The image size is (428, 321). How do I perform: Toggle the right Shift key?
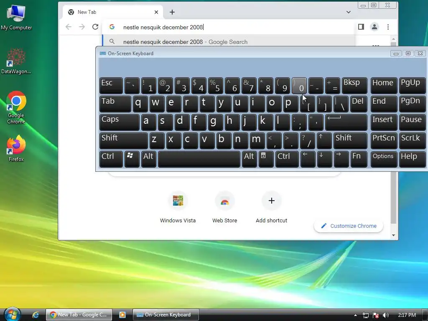(x=350, y=140)
